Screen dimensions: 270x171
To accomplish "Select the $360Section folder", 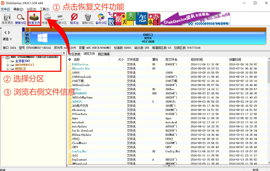I will [x=80, y=64].
